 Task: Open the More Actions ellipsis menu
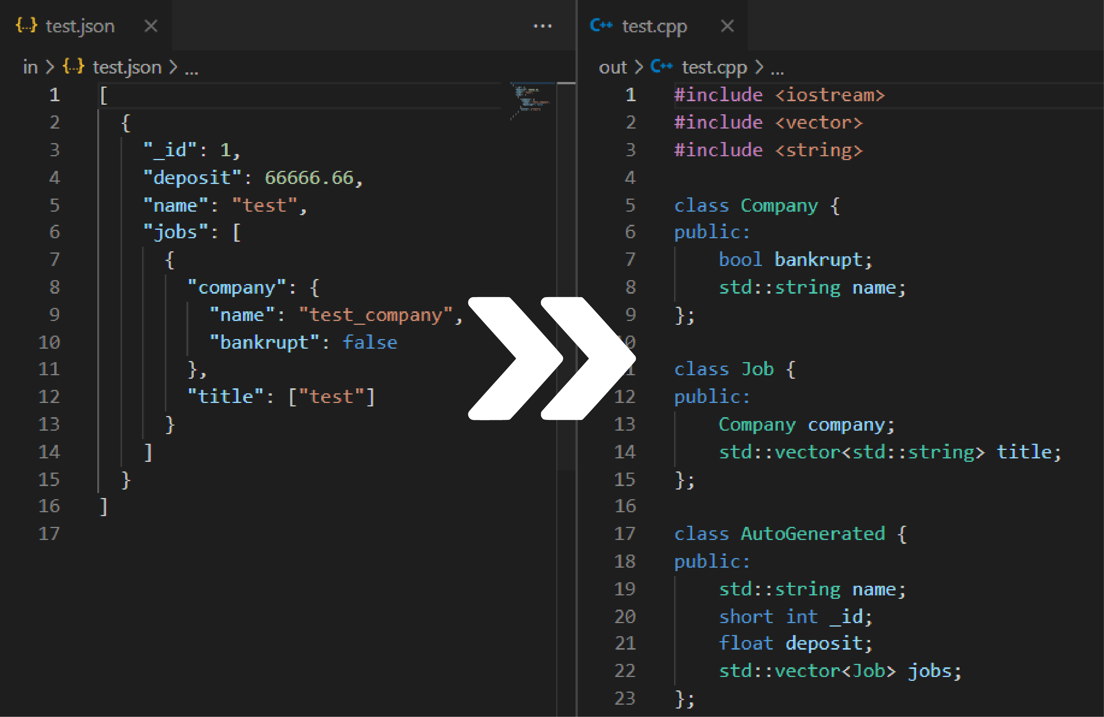coord(542,27)
